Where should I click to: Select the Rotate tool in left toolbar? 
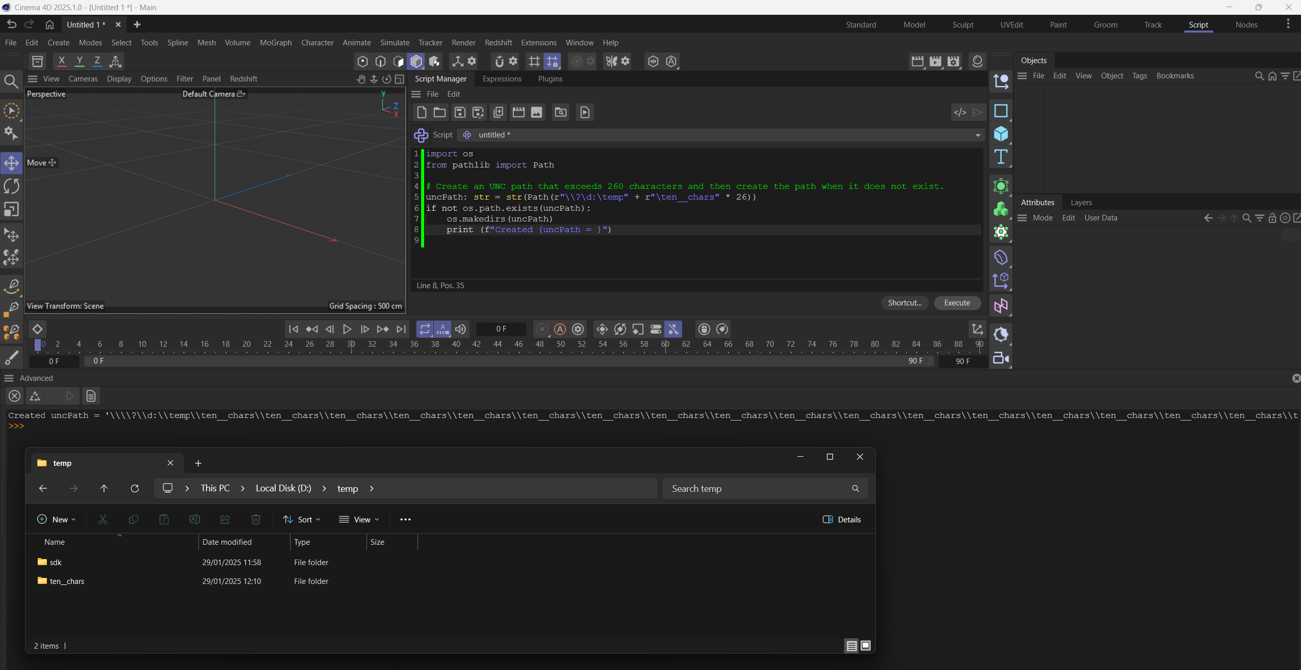click(11, 186)
